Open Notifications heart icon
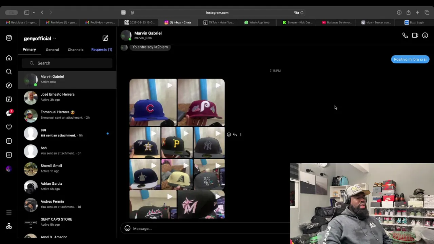 [9, 127]
